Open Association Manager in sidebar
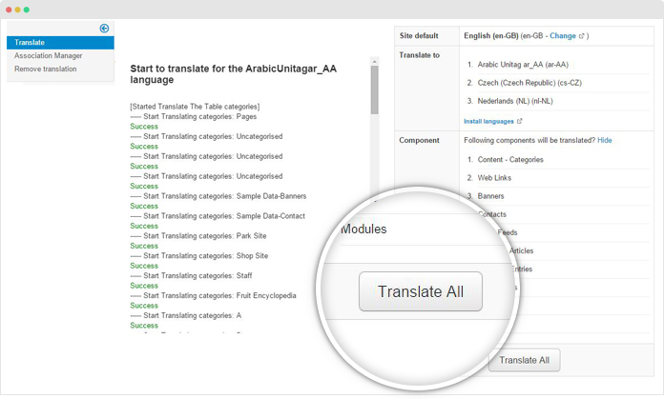This screenshot has height=399, width=664. click(x=49, y=56)
